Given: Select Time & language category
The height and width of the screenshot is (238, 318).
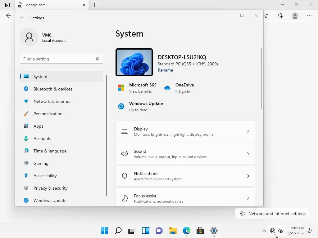Looking at the screenshot, I should tap(61, 151).
